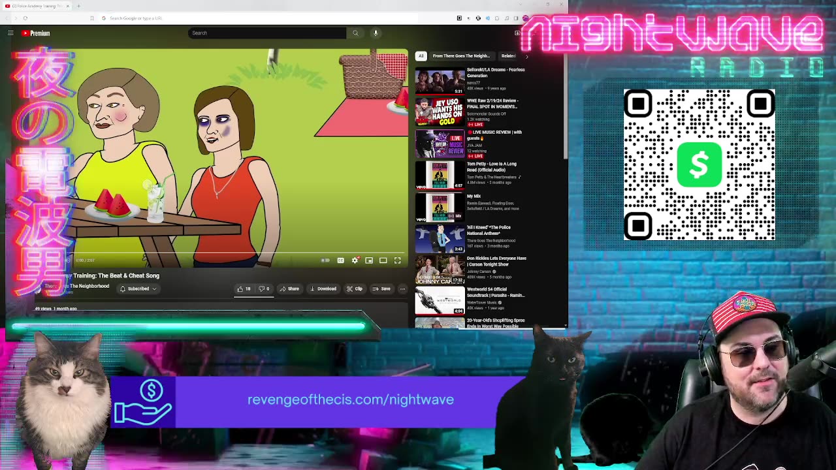Image resolution: width=836 pixels, height=470 pixels.
Task: Click the YouTube browser tab
Action: click(x=36, y=6)
